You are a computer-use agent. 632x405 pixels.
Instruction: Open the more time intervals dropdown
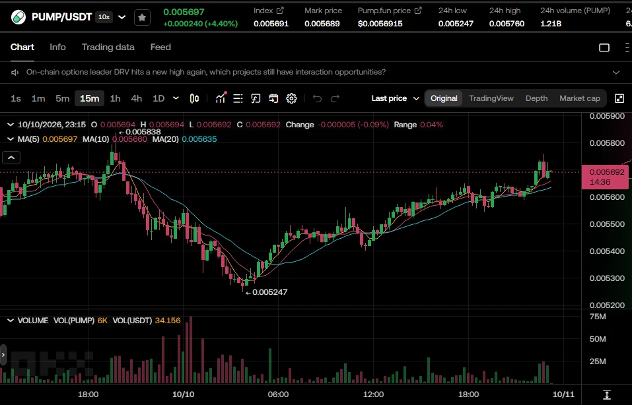point(176,98)
